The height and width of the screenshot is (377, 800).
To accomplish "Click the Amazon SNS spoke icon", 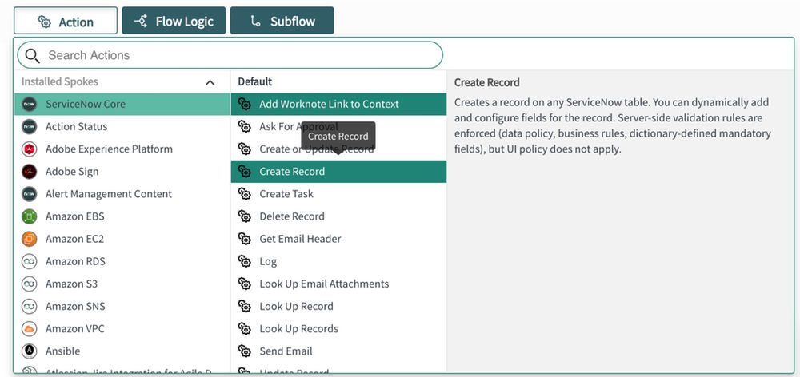I will (x=29, y=306).
